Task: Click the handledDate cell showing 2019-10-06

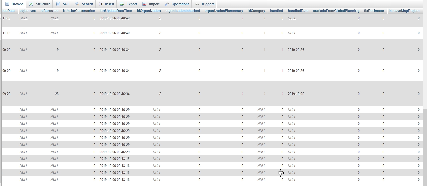Action: tap(296, 94)
